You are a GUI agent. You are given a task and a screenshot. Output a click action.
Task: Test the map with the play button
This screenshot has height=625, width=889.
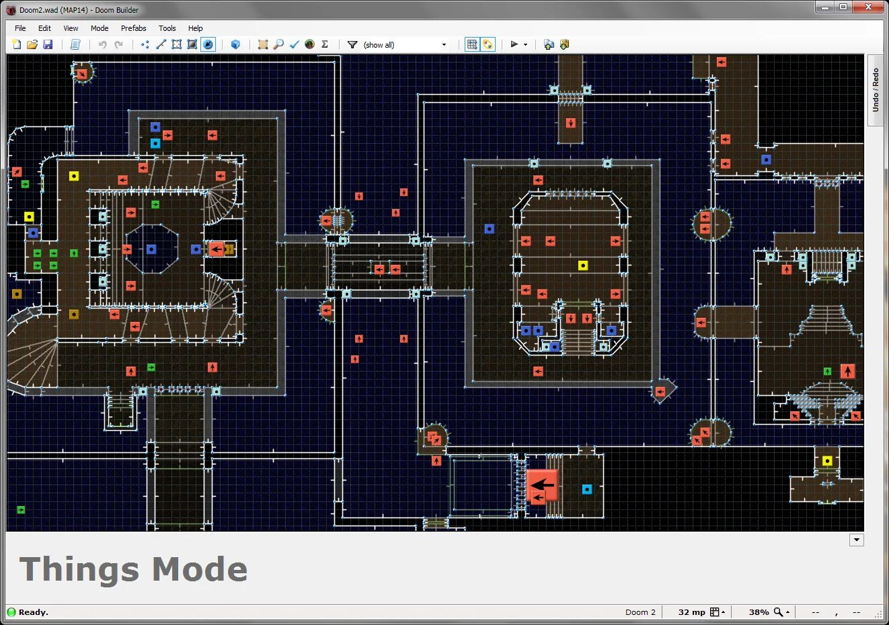514,44
